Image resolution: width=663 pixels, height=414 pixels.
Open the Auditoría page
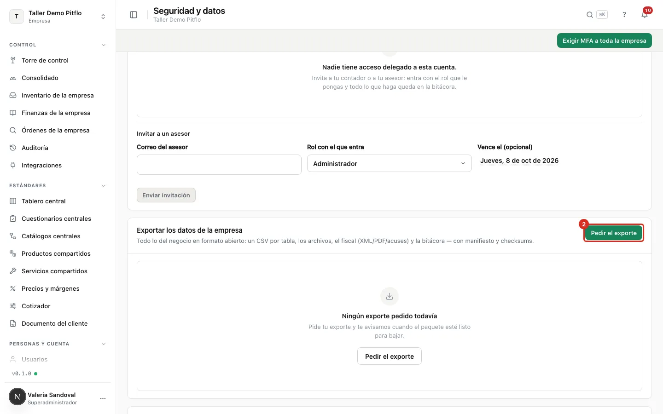(35, 148)
